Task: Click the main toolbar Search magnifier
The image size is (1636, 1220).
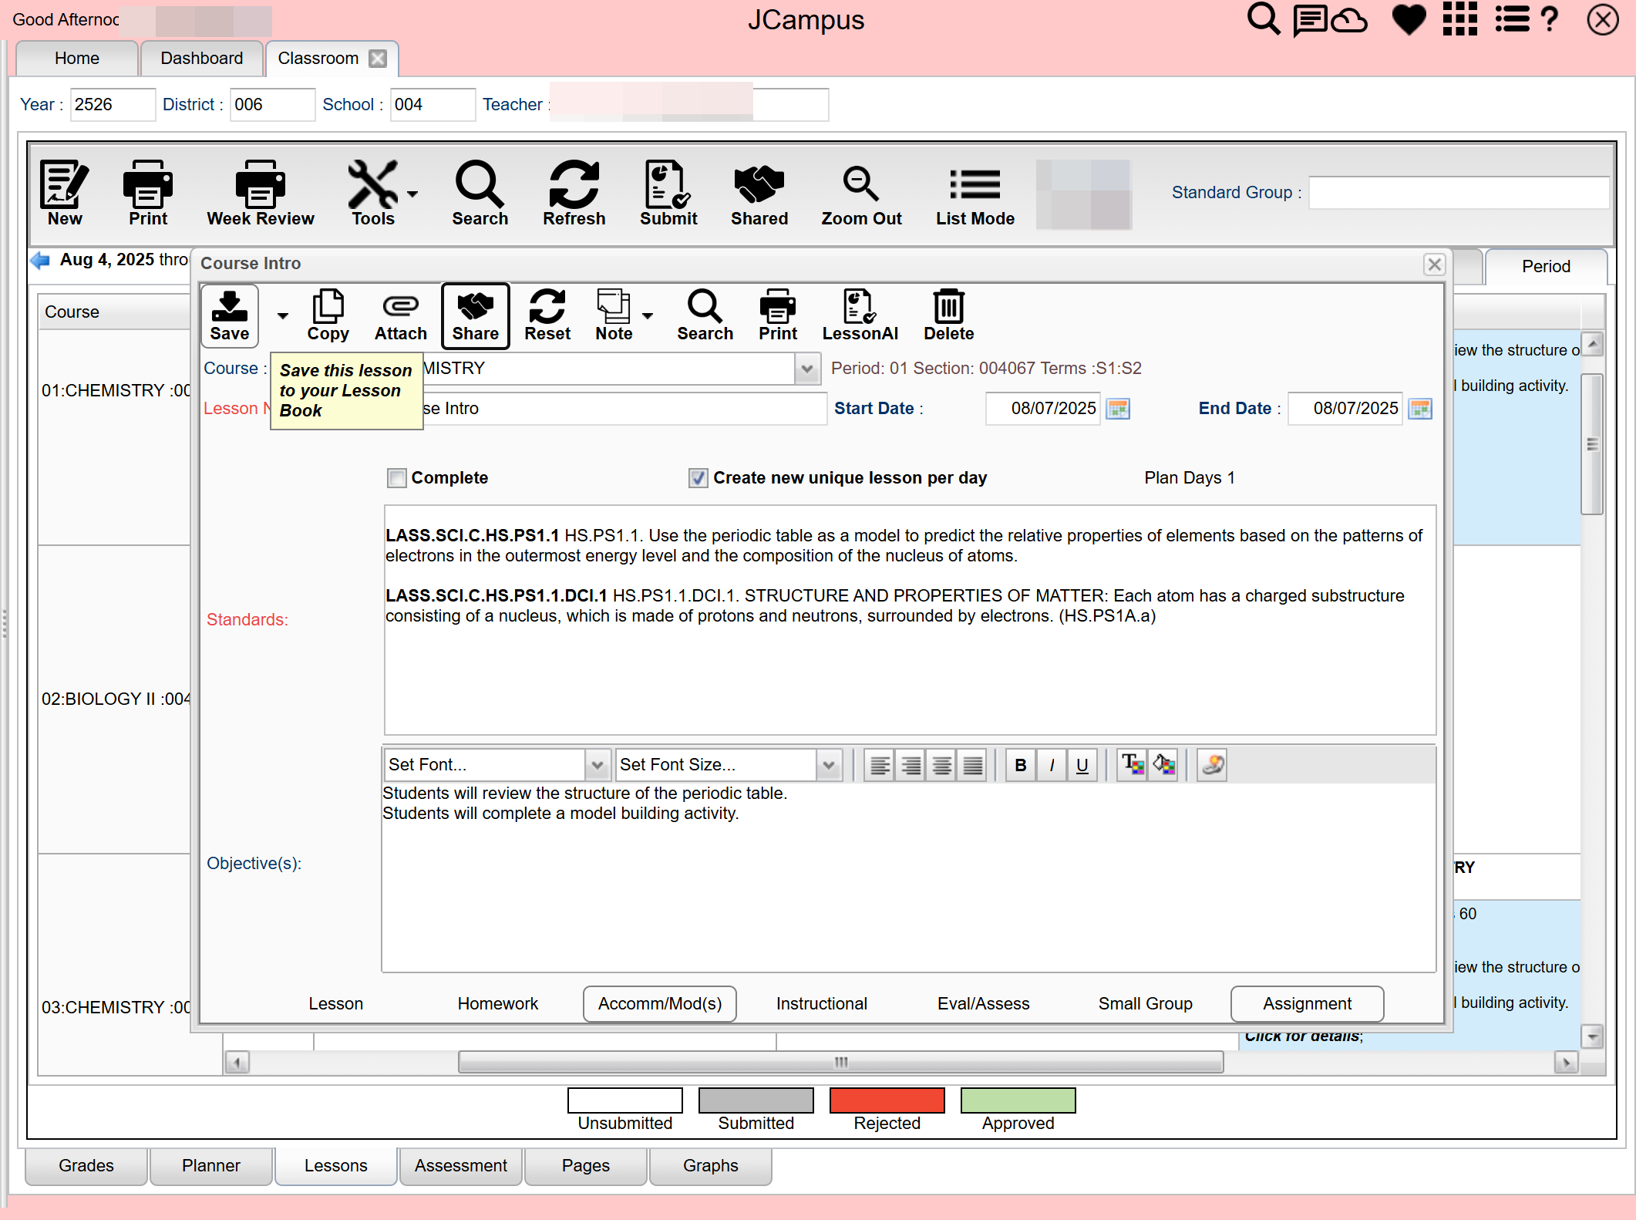Action: pyautogui.click(x=480, y=194)
